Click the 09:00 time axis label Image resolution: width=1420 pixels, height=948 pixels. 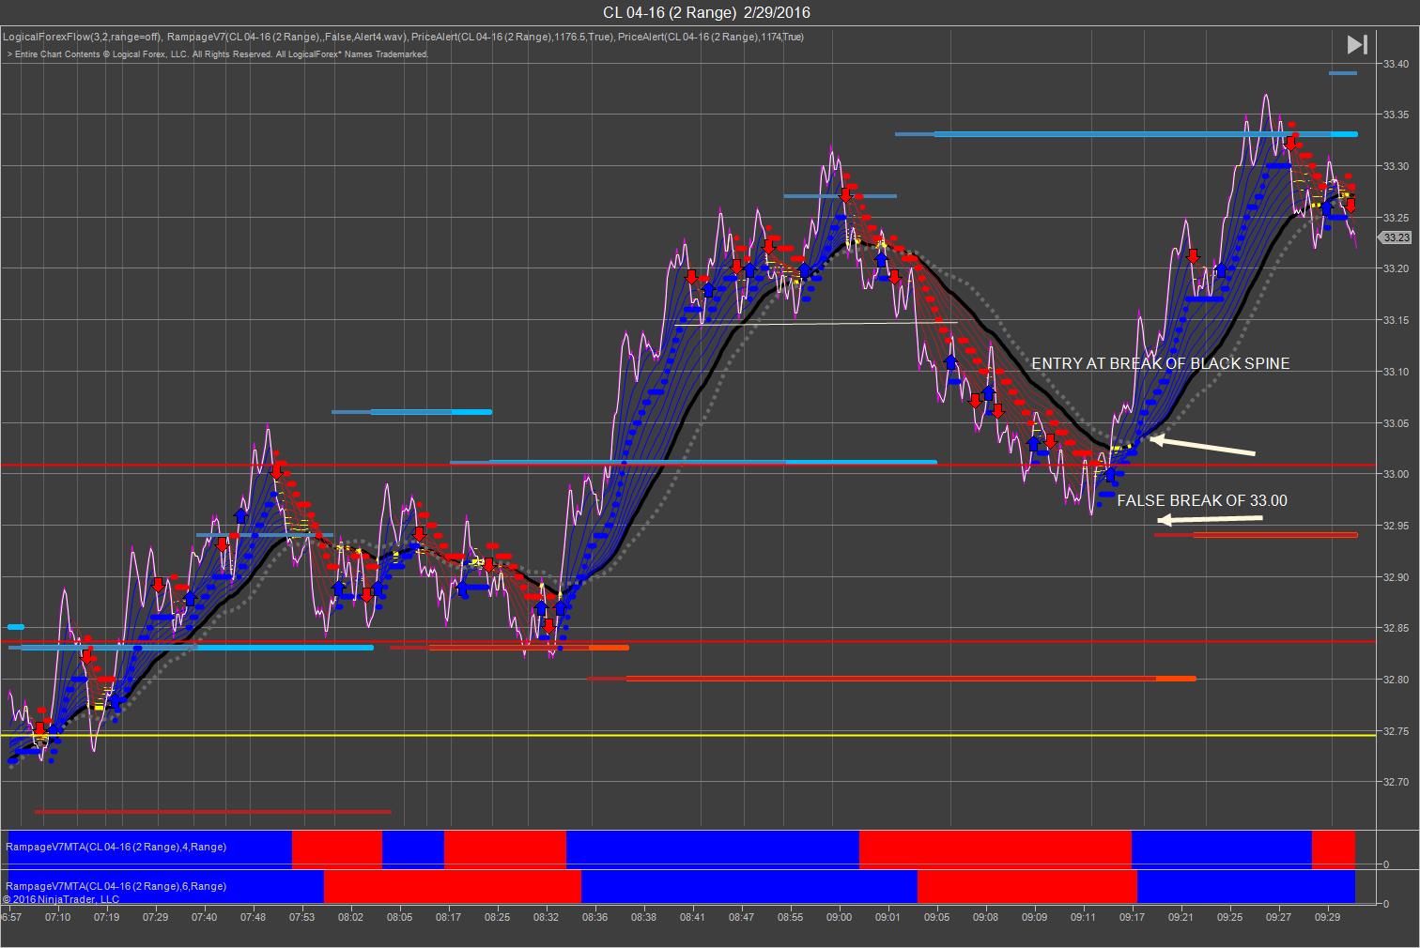pyautogui.click(x=840, y=917)
